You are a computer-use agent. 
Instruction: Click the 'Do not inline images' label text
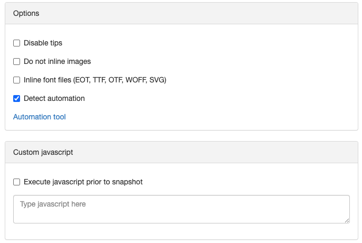point(57,61)
